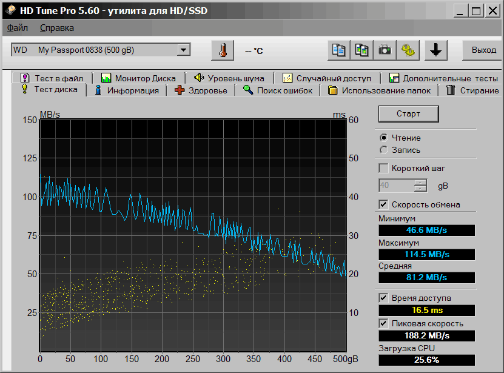Expand the WD My Passport drive dropdown
Viewport: 504px width, 373px height.
pos(184,50)
